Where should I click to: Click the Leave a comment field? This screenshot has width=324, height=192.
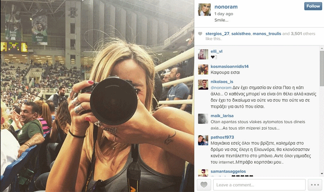click(259, 185)
